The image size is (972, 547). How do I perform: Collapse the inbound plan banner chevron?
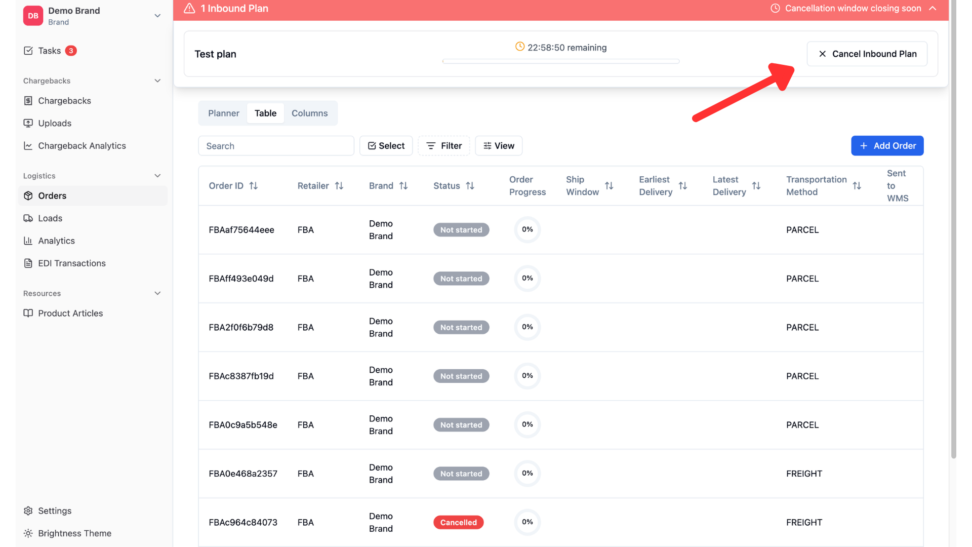coord(933,9)
